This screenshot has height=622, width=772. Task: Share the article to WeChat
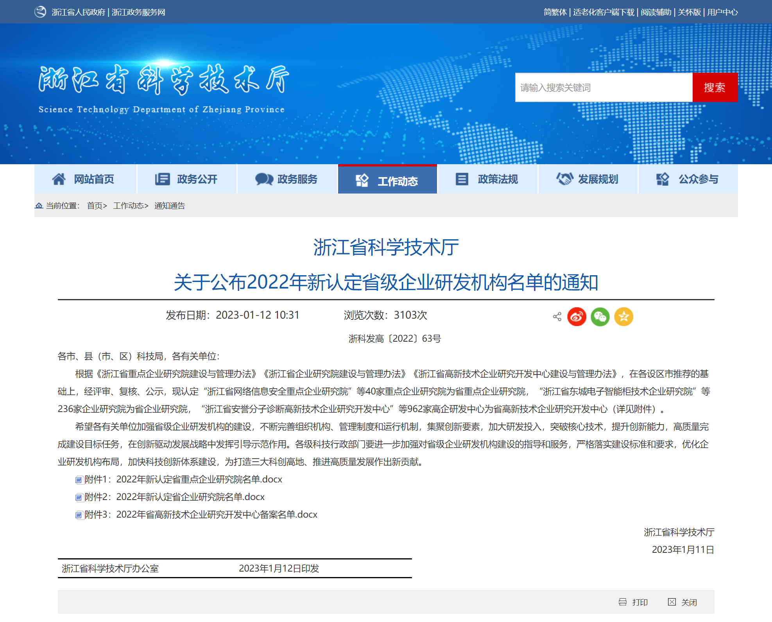[600, 316]
